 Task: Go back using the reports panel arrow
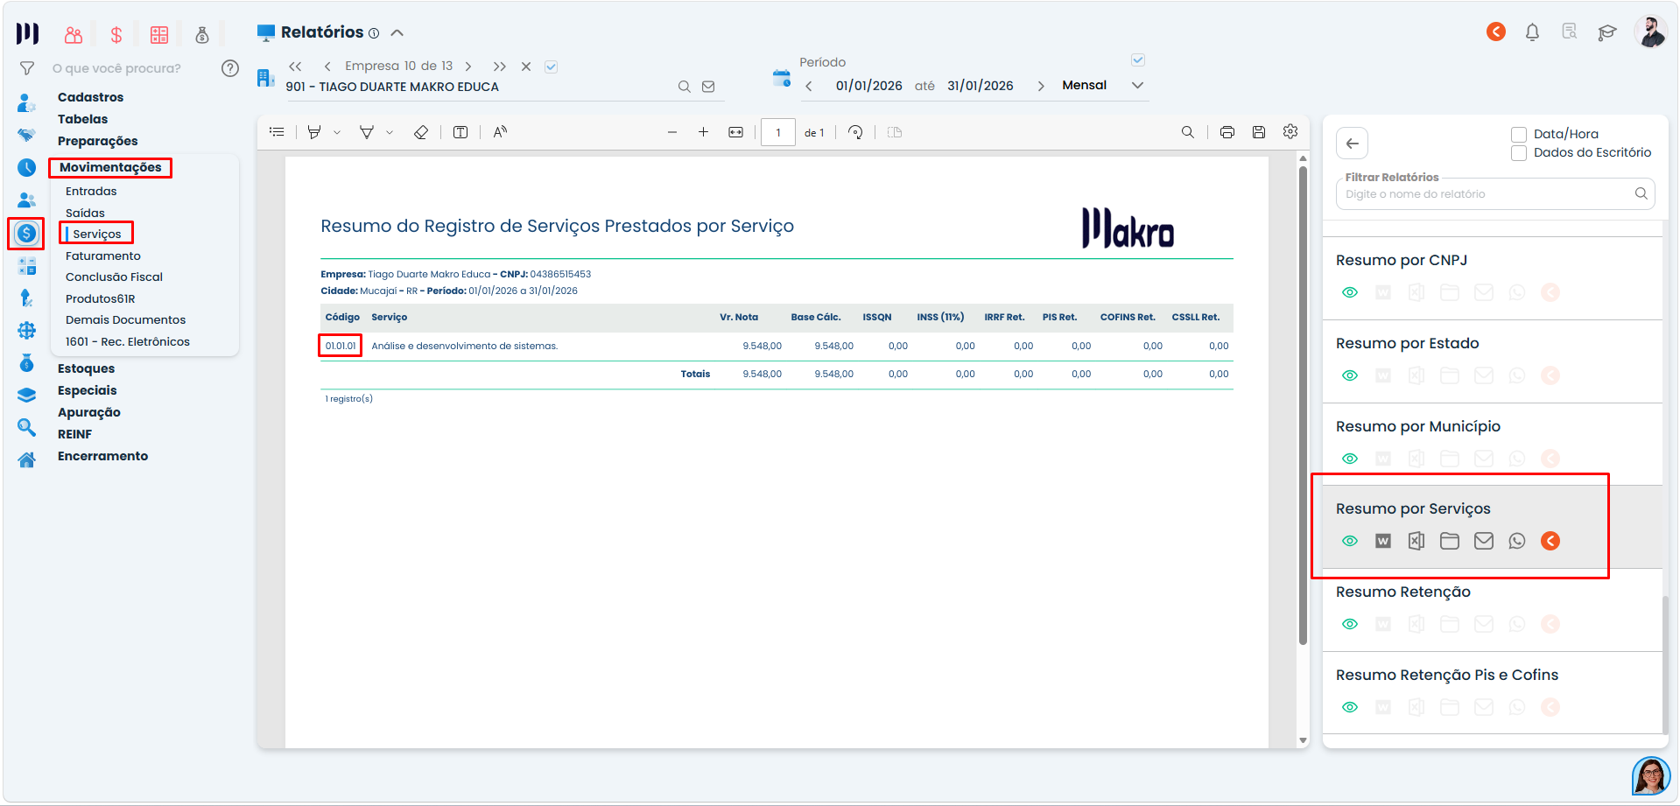click(1353, 144)
